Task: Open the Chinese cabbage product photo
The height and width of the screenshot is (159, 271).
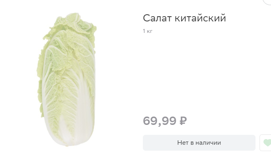Action: pyautogui.click(x=67, y=79)
